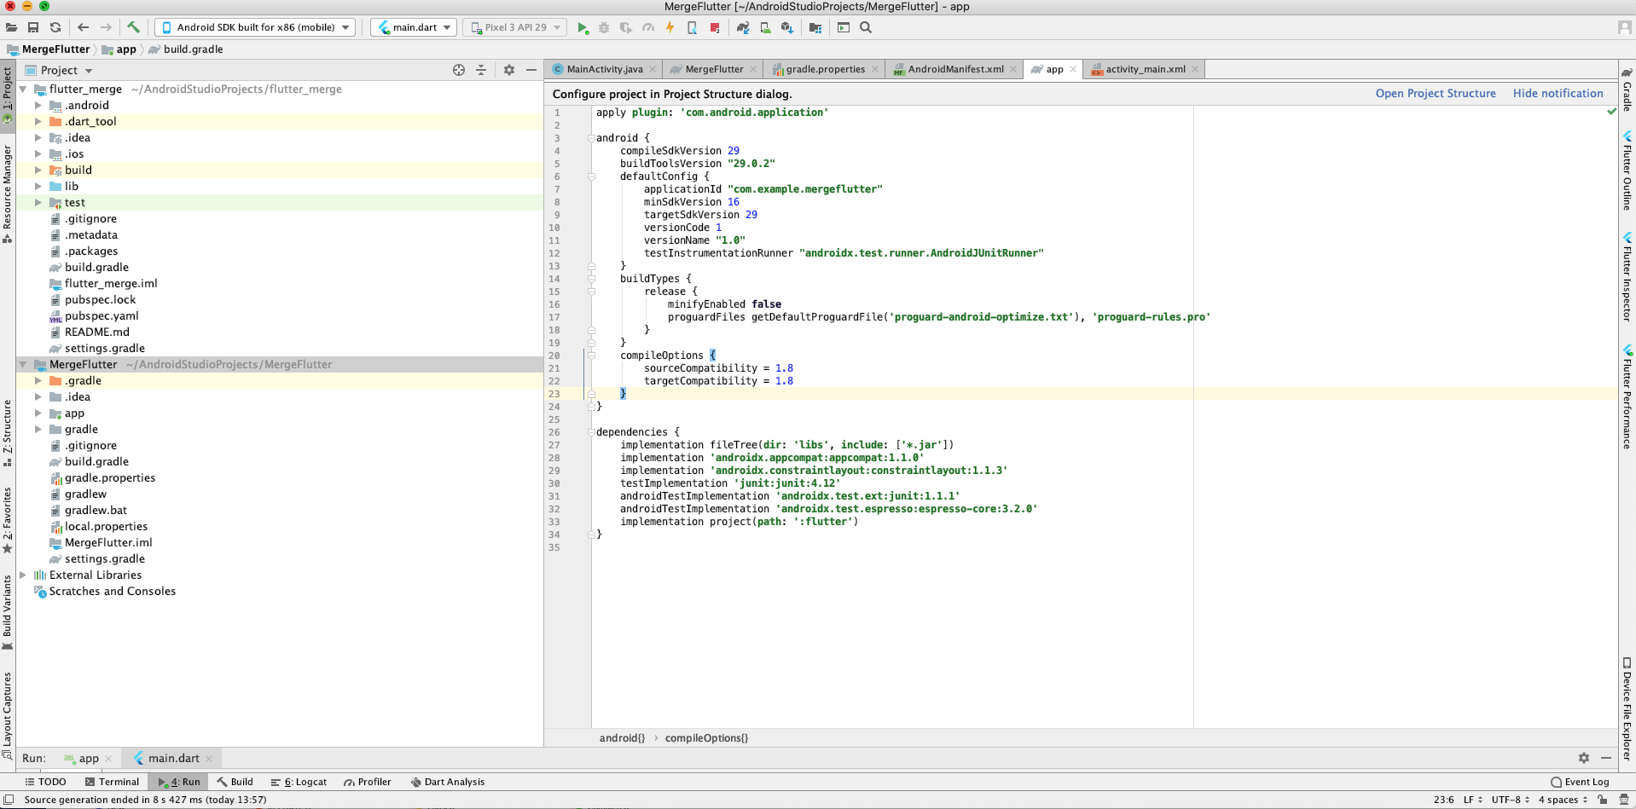This screenshot has width=1636, height=809.
Task: Open the main.dart run configuration dropdown
Action: pos(414,27)
